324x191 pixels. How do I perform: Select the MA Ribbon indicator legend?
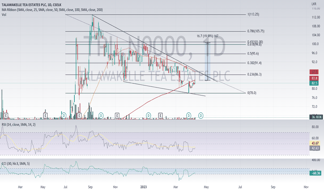pos(52,10)
